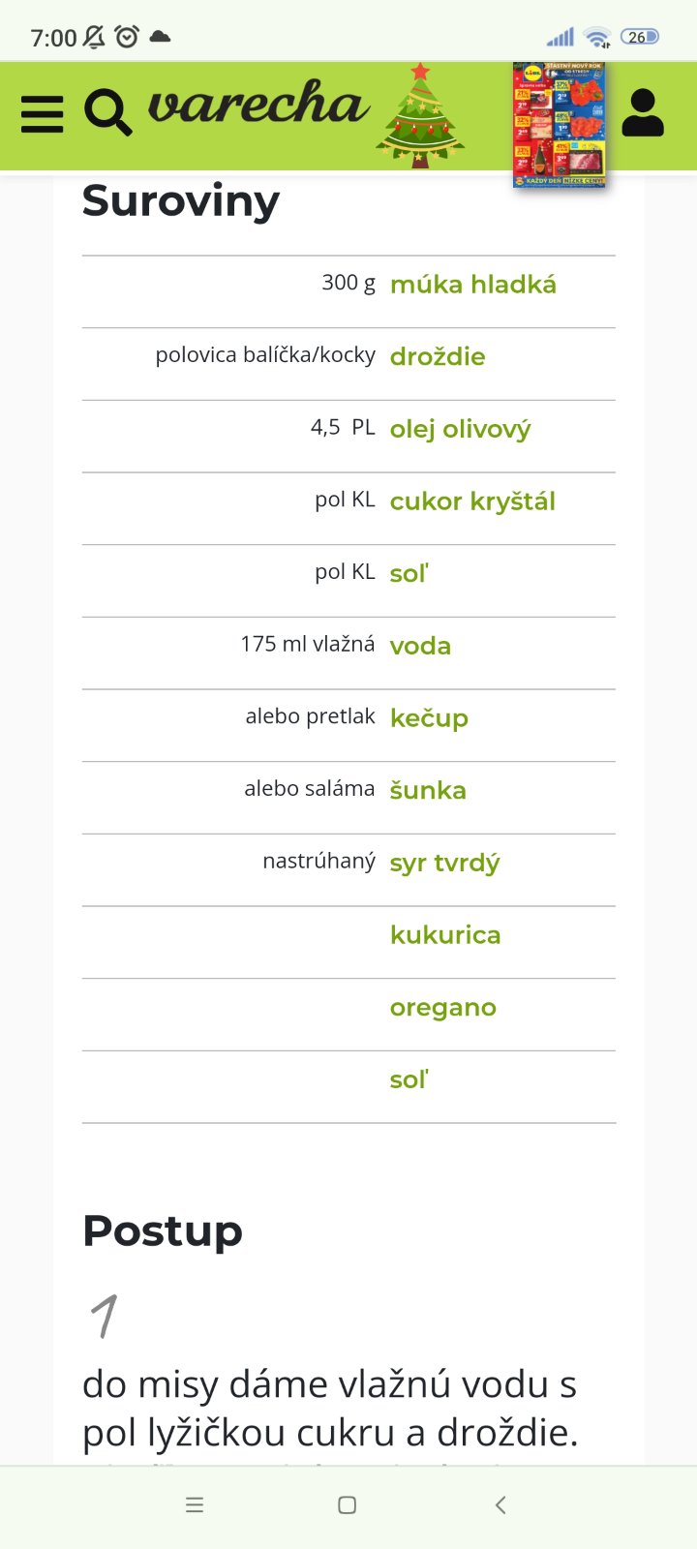Tap the battery indicator in status bar

(x=639, y=37)
